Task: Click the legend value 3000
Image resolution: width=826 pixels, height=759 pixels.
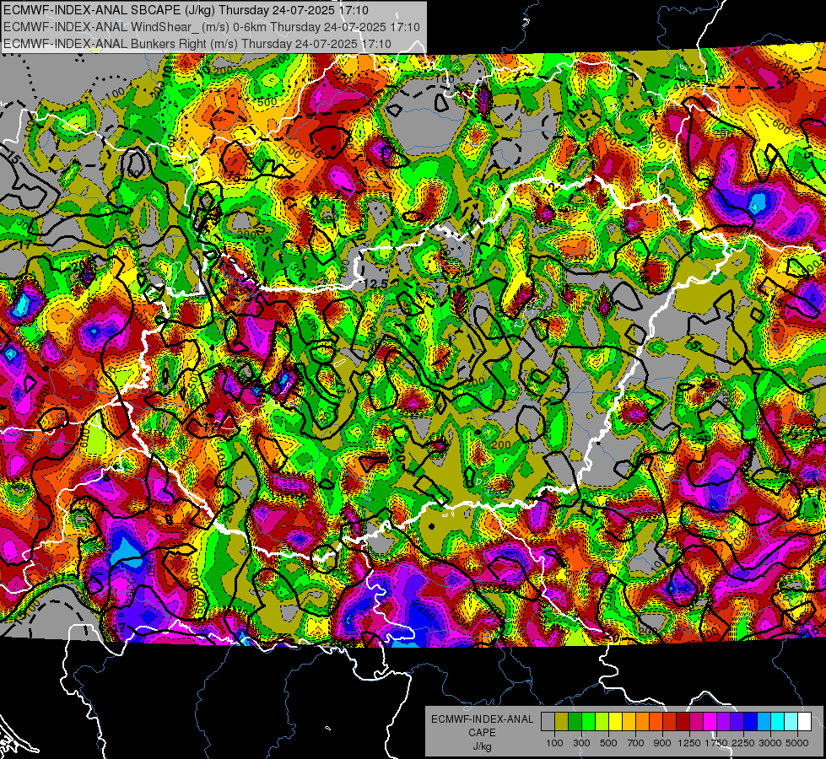Action: [770, 743]
